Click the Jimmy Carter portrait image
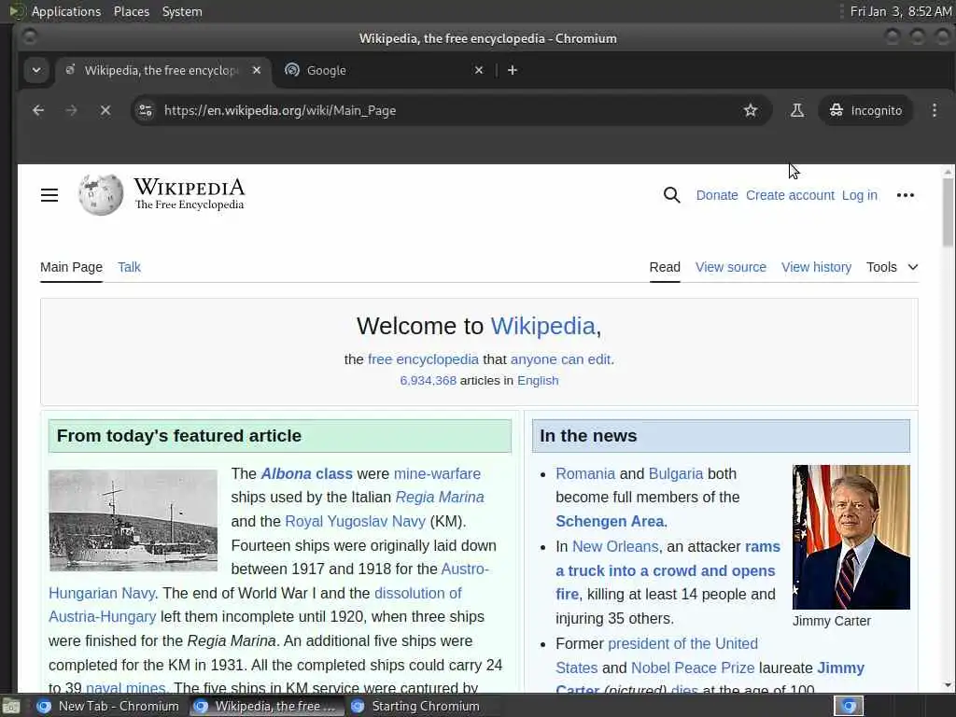The width and height of the screenshot is (956, 717). 851,537
